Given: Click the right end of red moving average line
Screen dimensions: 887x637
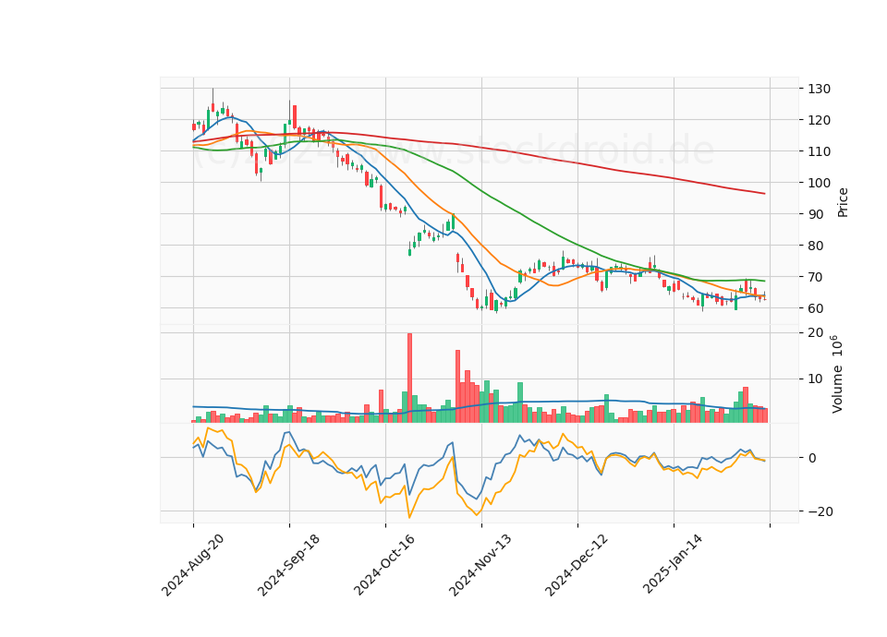Looking at the screenshot, I should click(764, 194).
